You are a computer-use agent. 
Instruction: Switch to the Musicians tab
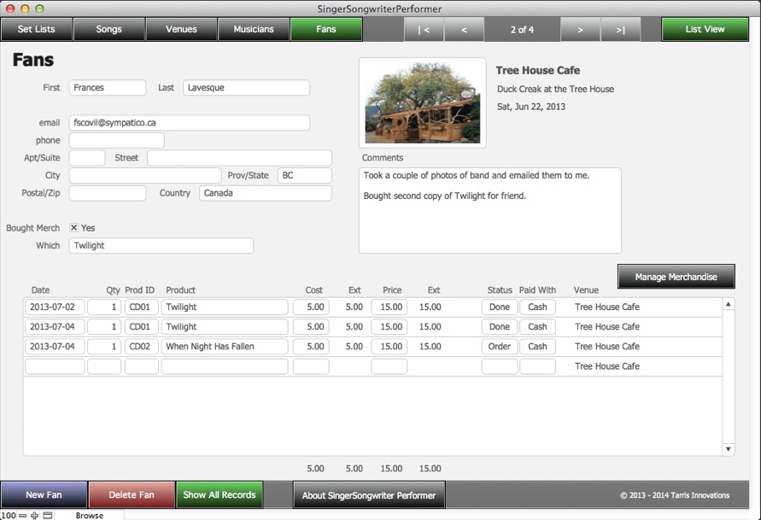pos(254,29)
